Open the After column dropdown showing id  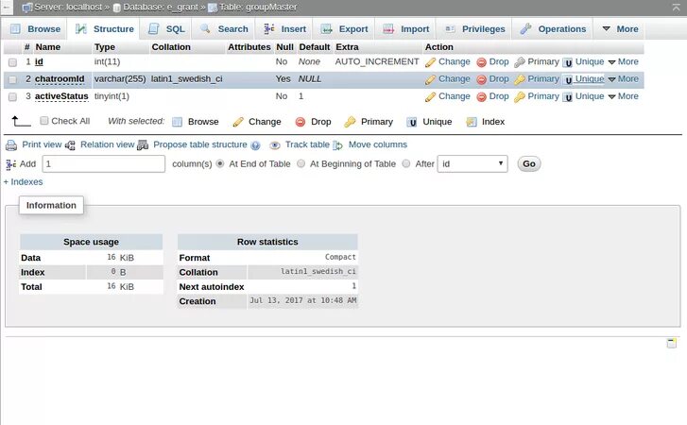pos(472,163)
